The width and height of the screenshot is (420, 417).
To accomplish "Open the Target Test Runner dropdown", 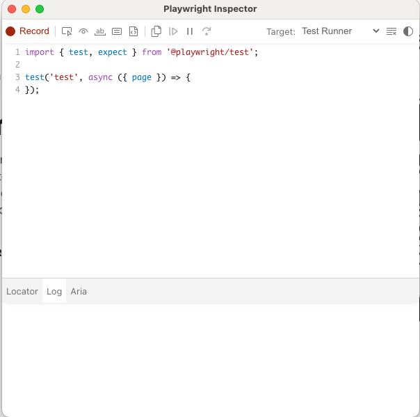I will [x=341, y=31].
